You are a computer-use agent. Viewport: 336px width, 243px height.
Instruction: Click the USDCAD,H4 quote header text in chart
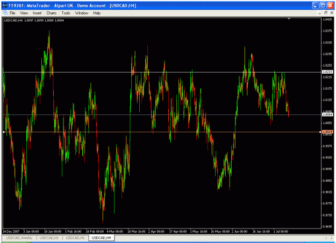click(34, 20)
